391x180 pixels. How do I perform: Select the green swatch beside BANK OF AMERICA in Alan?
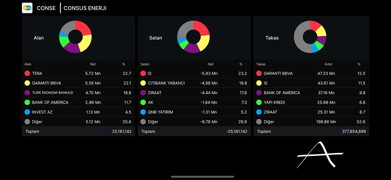point(27,102)
